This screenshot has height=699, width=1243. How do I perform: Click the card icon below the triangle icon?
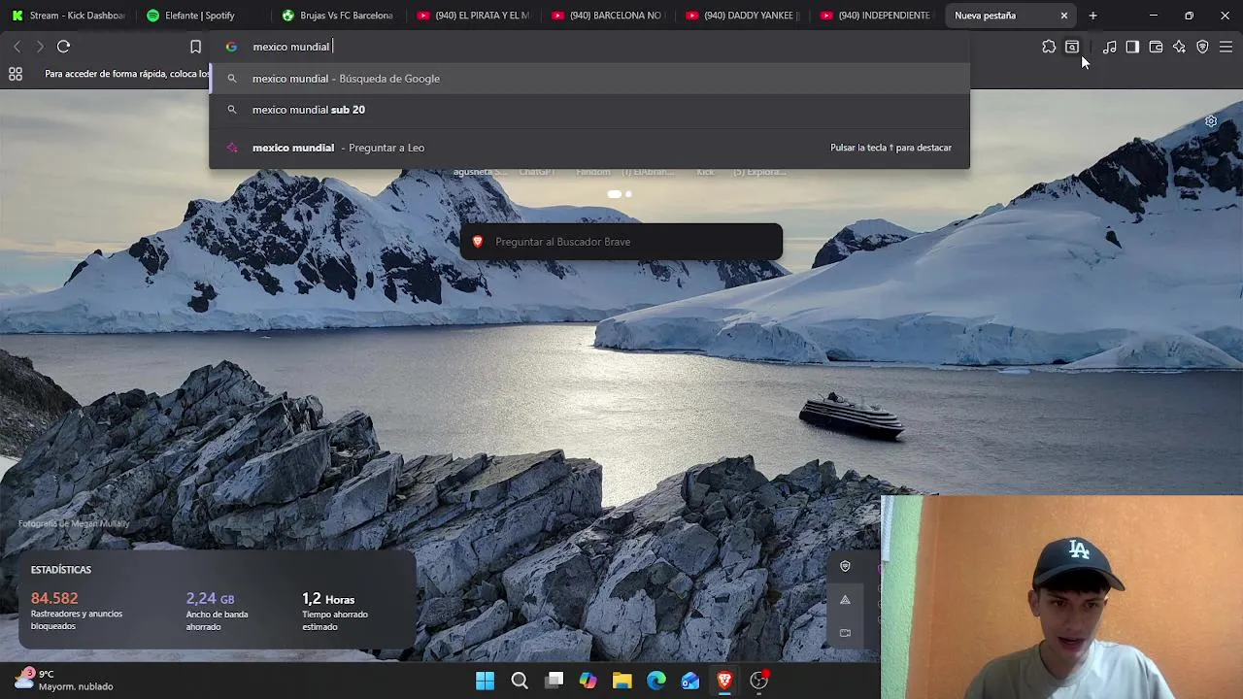(x=845, y=633)
